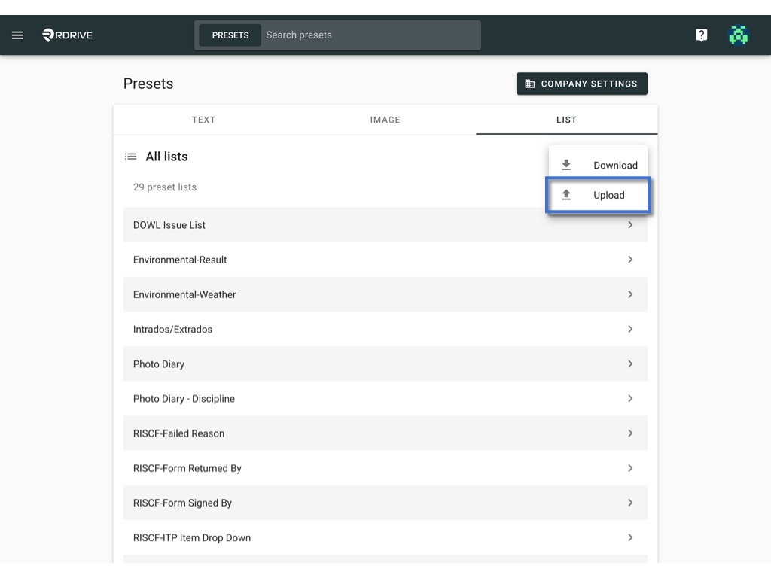Expand the RISCF-Failed Reason chevron
This screenshot has width=771, height=578.
[630, 433]
